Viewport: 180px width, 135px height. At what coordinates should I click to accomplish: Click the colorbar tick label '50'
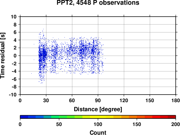coord(59,124)
